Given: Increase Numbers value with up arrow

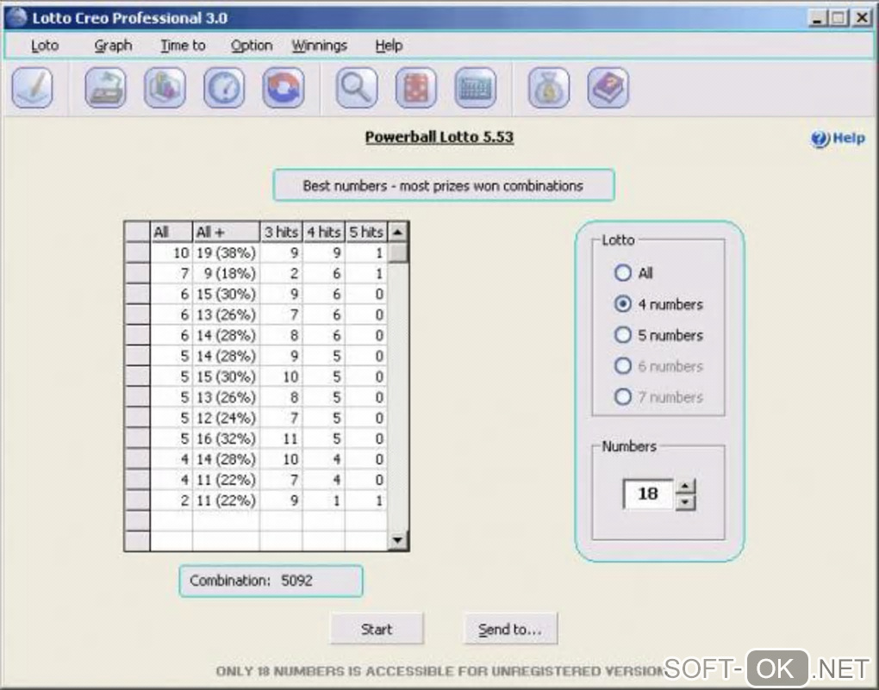Looking at the screenshot, I should point(685,486).
